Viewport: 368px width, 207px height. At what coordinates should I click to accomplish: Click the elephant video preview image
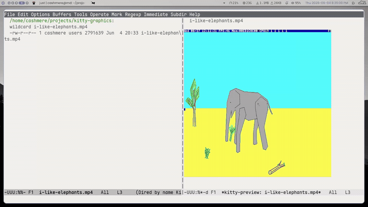pyautogui.click(x=258, y=103)
